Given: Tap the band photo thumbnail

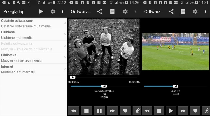Looking at the screenshot, I should click(104, 47).
